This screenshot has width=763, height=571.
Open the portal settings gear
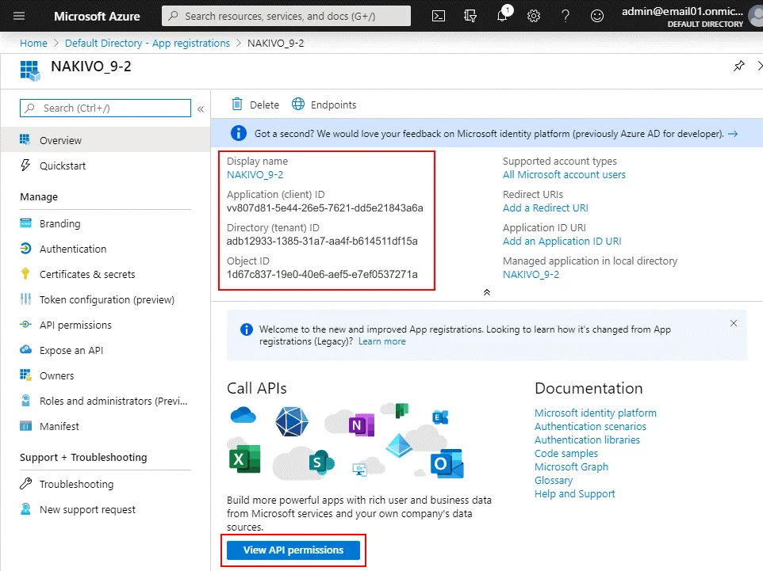(x=533, y=15)
